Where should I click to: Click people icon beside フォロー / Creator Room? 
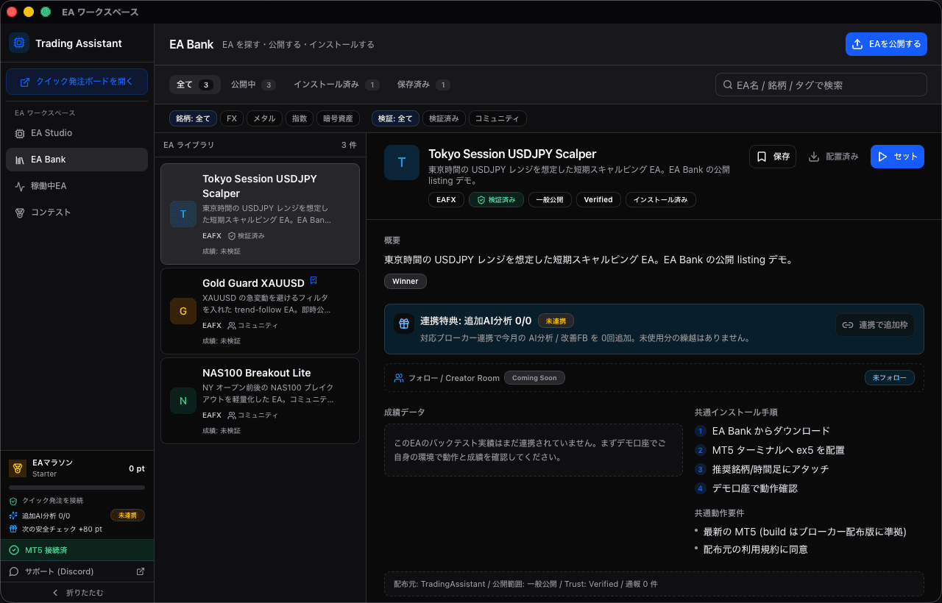(x=399, y=378)
